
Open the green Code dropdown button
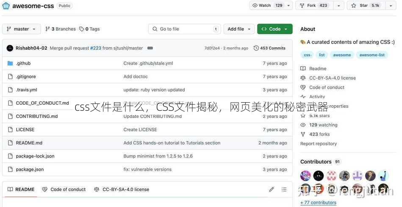point(275,29)
